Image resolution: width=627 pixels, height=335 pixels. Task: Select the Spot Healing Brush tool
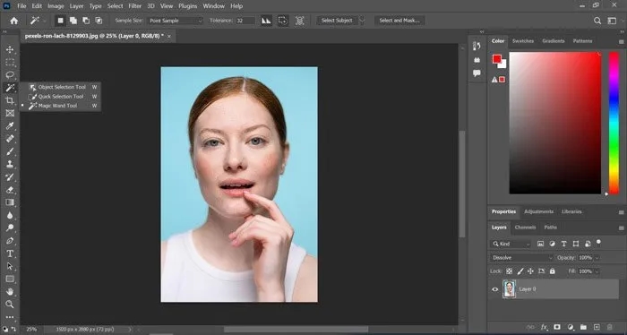click(x=10, y=139)
